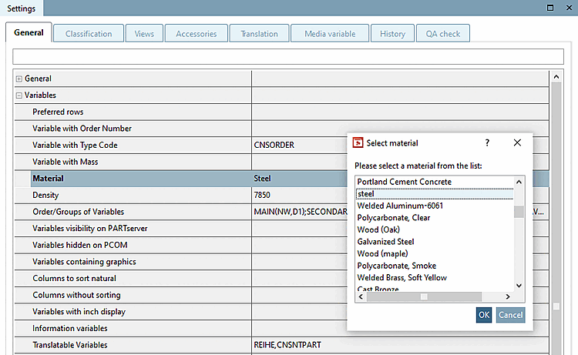
Task: Maximize the Settings window
Action: pyautogui.click(x=550, y=8)
